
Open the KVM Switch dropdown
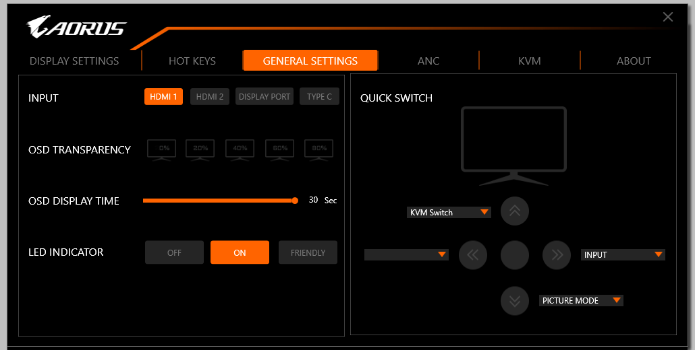tap(449, 213)
